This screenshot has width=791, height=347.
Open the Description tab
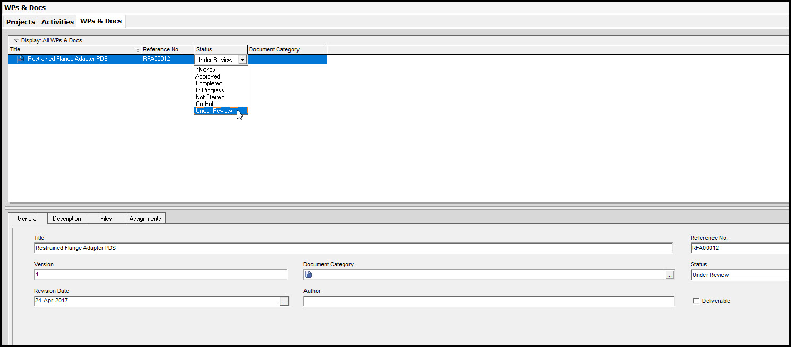pos(66,218)
